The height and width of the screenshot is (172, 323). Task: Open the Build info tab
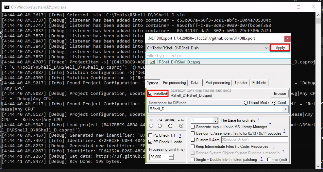[x=259, y=83]
